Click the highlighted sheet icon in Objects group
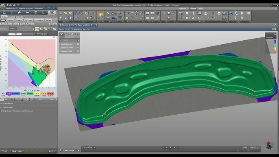Screen dimensions: 279x157 point(71,18)
